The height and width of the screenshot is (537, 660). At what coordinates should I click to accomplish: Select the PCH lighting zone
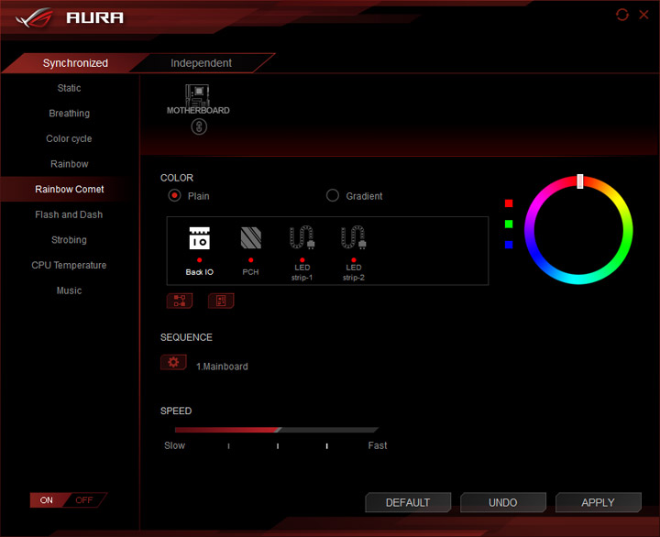[x=251, y=252]
